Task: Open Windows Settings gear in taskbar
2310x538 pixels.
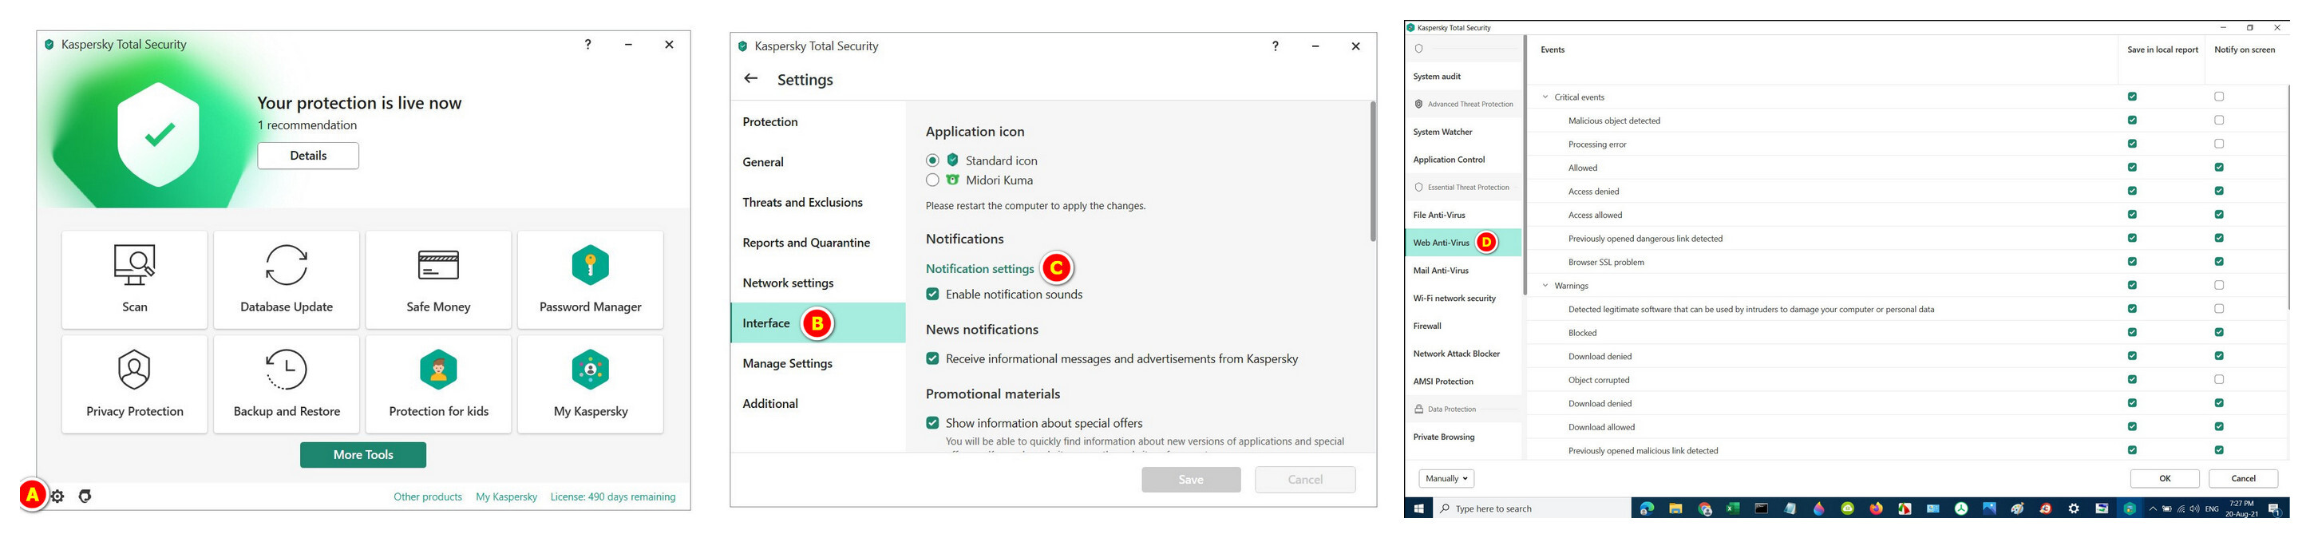Action: pyautogui.click(x=2073, y=508)
